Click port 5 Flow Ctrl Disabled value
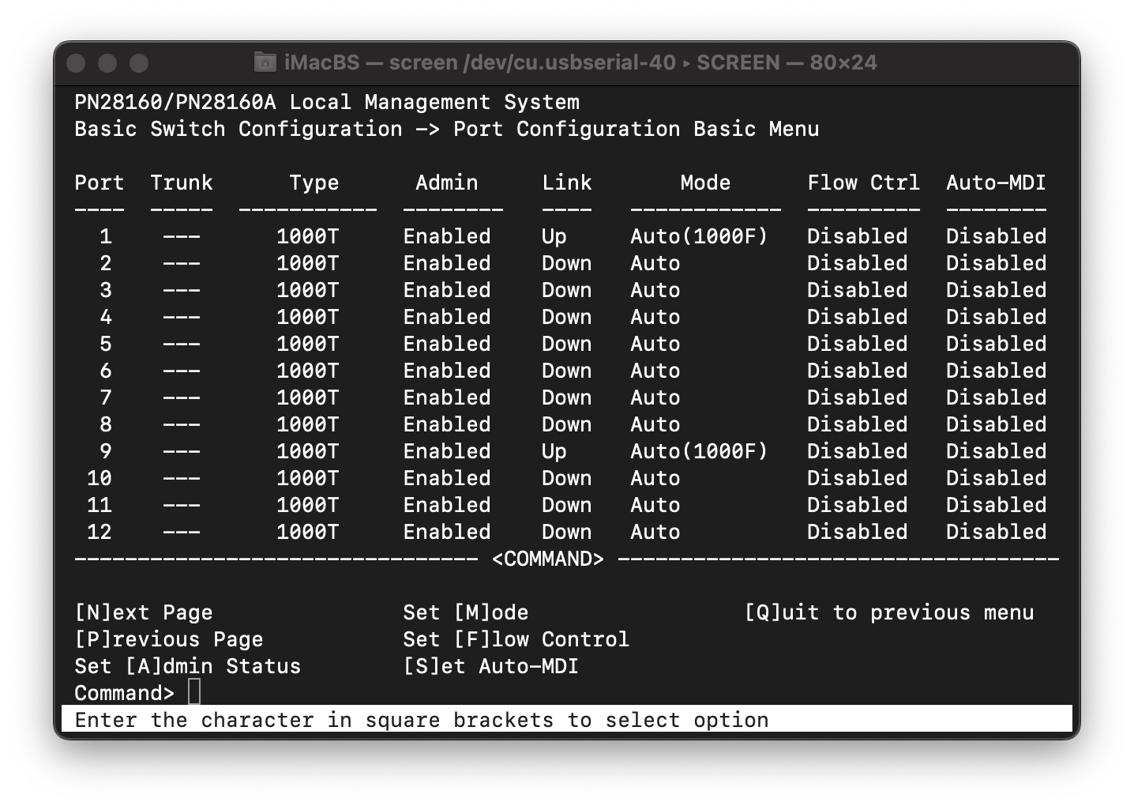 click(x=858, y=344)
